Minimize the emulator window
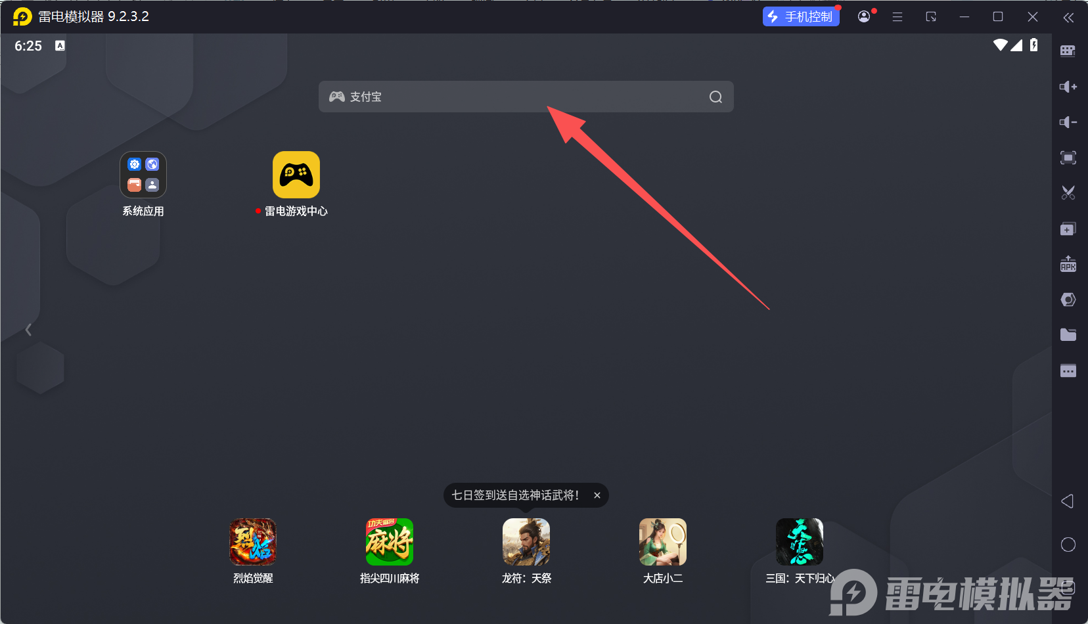1088x624 pixels. click(x=964, y=16)
